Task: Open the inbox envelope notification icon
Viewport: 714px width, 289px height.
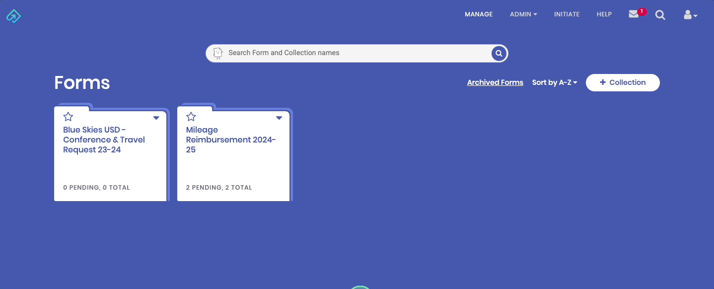Action: pyautogui.click(x=633, y=14)
